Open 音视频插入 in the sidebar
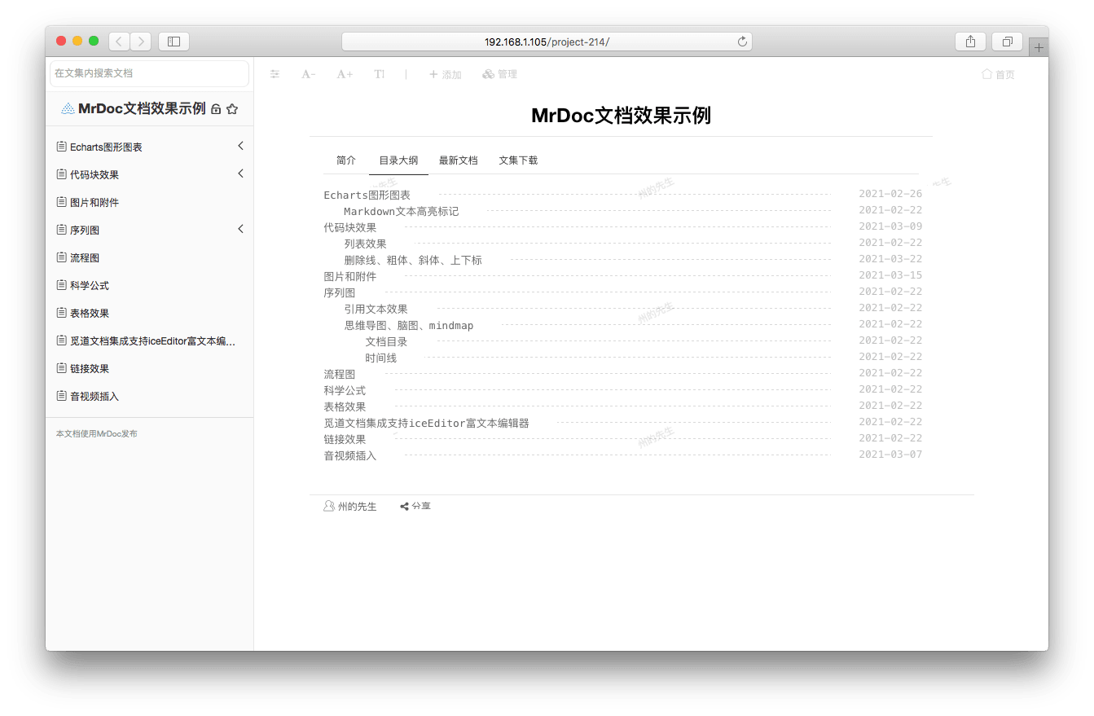The height and width of the screenshot is (716, 1094). point(94,397)
